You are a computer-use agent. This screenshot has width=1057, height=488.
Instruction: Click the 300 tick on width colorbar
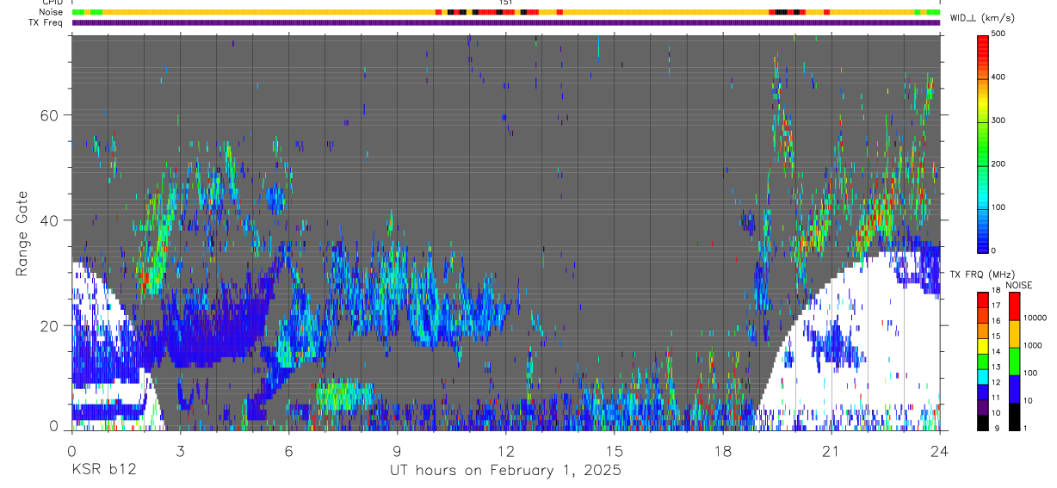pos(998,120)
